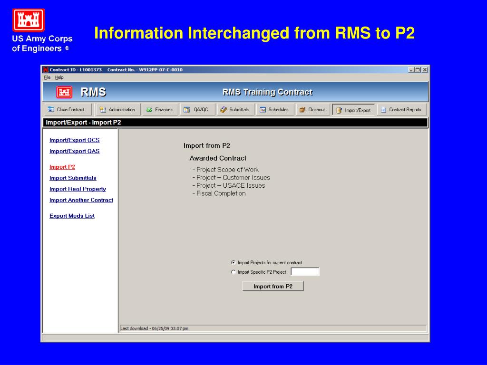Click the Administration people icon
Viewport: 487px width, 365px height.
pyautogui.click(x=103, y=110)
